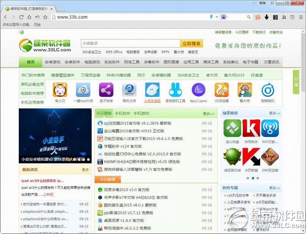Open the browser hamburger menu icon
Screen dimensions: 306x234
[x=301, y=17]
